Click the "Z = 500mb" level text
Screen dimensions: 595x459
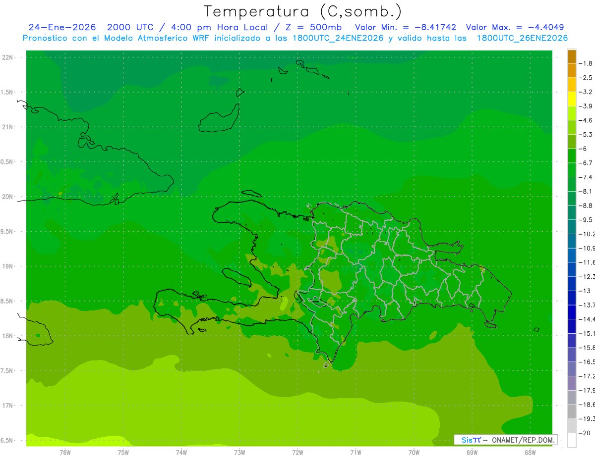coord(312,27)
